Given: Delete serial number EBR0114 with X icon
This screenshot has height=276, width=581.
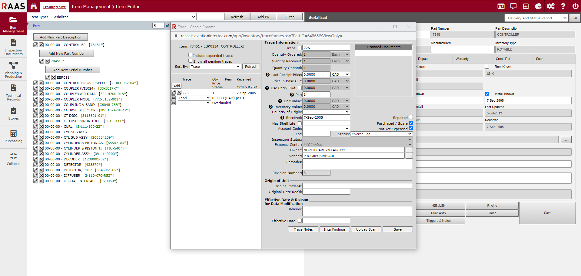Looking at the screenshot, I should click(53, 77).
